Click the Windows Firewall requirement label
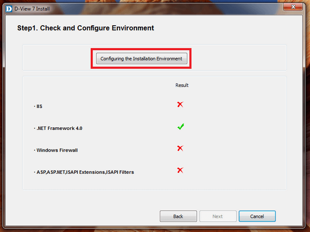This screenshot has height=232, width=310. click(57, 150)
